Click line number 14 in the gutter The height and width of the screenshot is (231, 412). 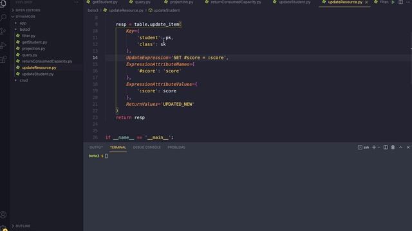click(95, 58)
